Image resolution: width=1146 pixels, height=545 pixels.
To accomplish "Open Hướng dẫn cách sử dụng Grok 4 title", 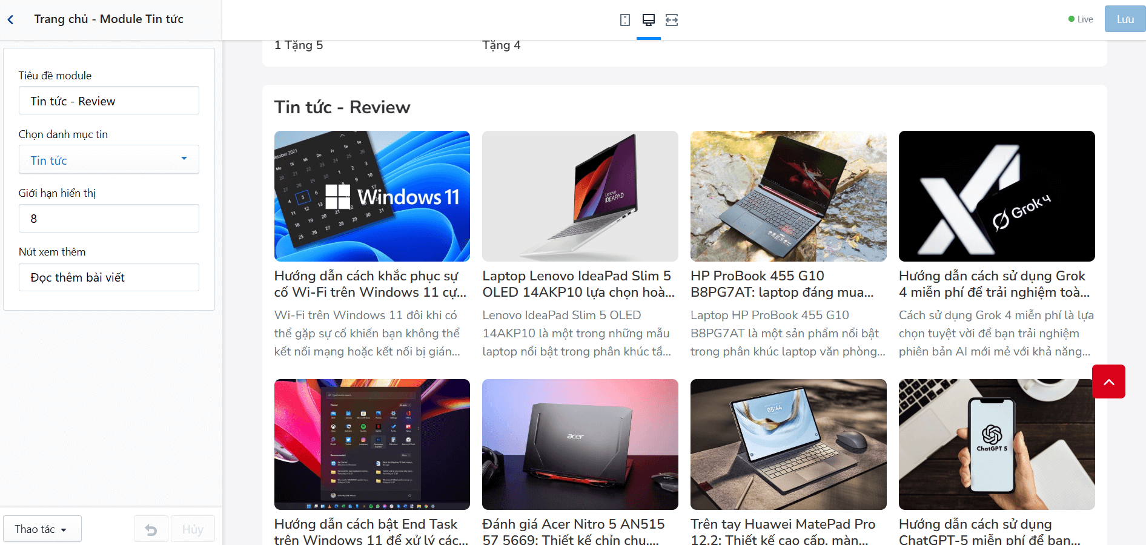I will (x=995, y=284).
